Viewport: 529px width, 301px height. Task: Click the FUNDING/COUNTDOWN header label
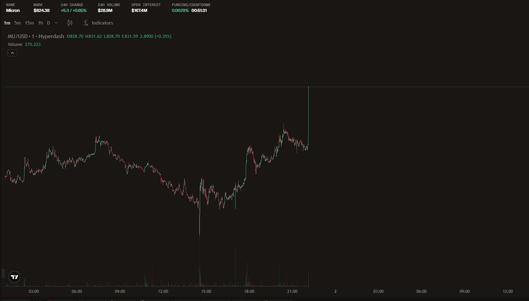191,5
